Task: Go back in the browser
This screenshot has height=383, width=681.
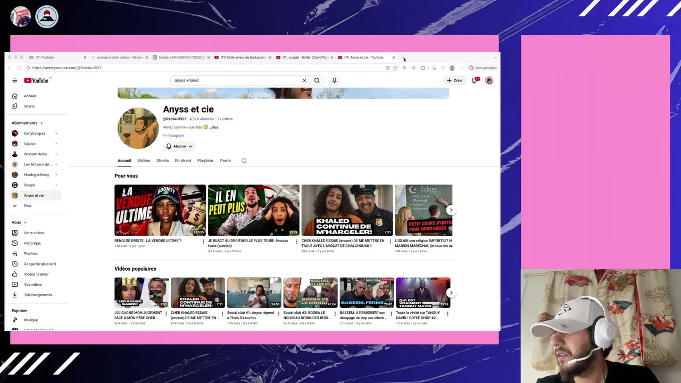Action: (9, 68)
